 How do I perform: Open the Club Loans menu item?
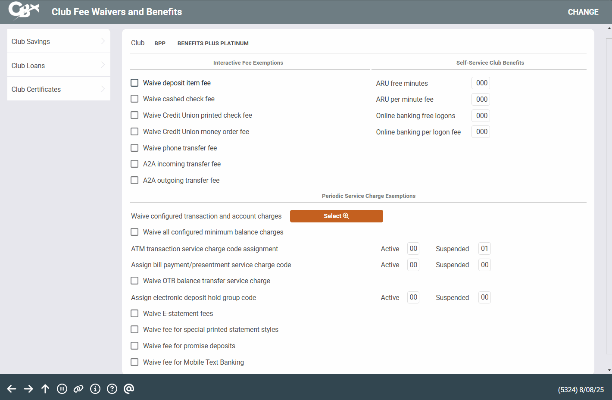tap(28, 66)
